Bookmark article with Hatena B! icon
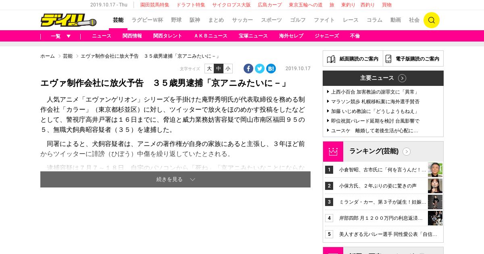 [x=271, y=69]
